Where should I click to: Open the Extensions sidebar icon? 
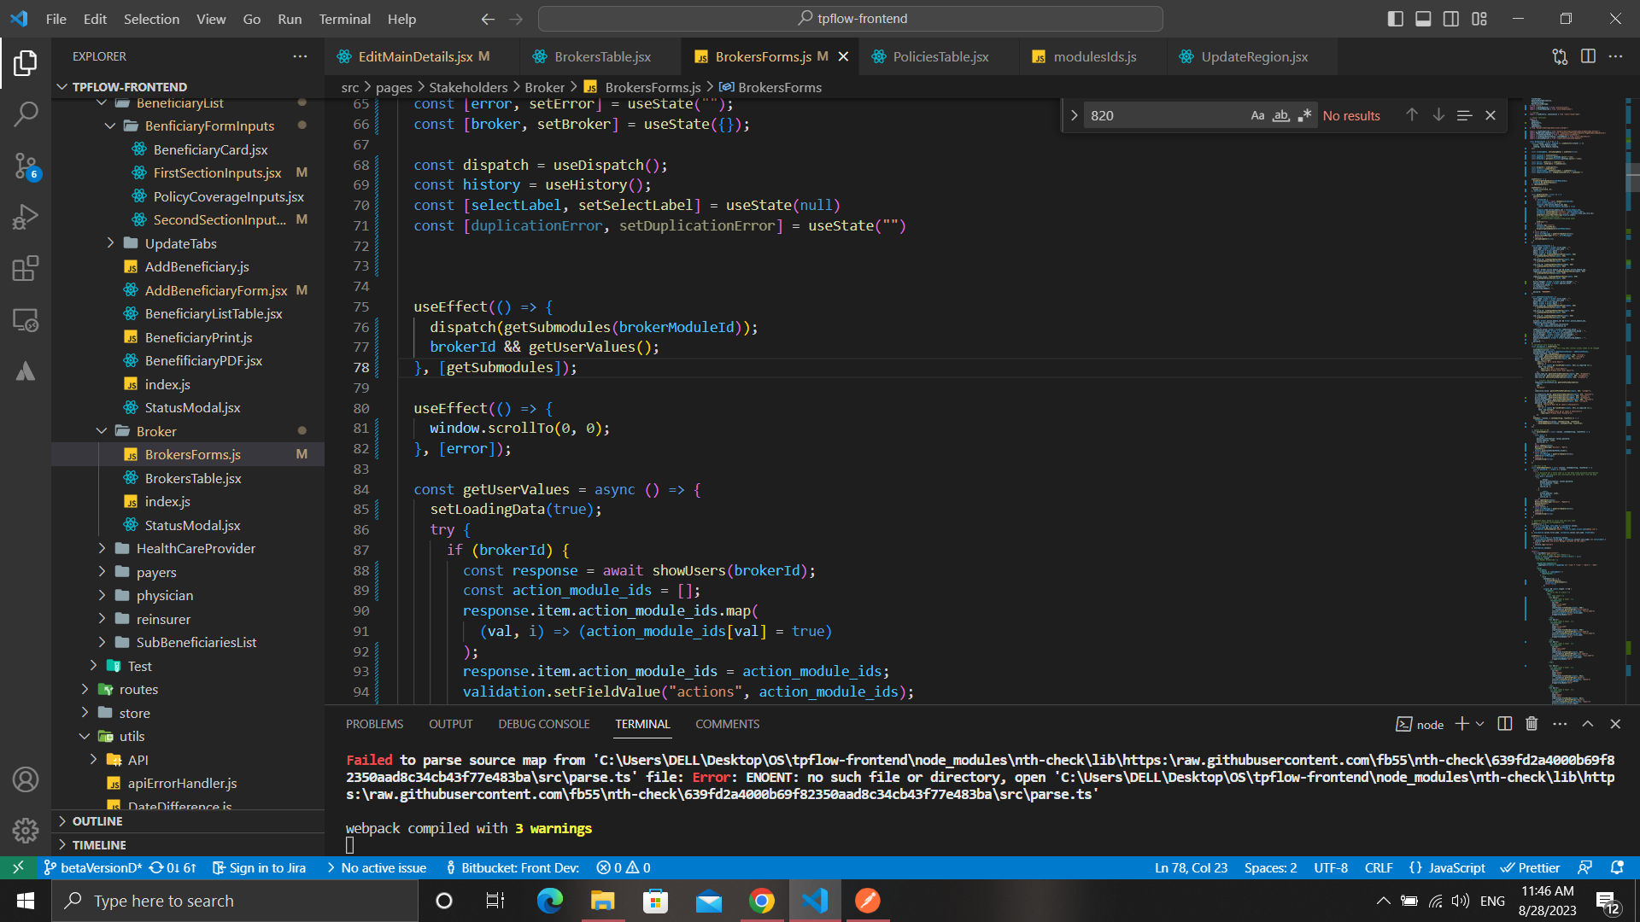point(26,268)
